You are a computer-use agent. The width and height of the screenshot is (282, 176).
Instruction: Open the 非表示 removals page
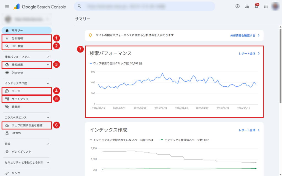pos(27,107)
